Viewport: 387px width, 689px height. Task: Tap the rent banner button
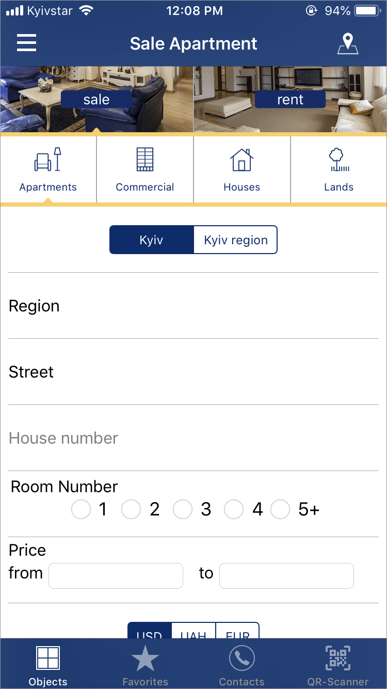click(290, 100)
